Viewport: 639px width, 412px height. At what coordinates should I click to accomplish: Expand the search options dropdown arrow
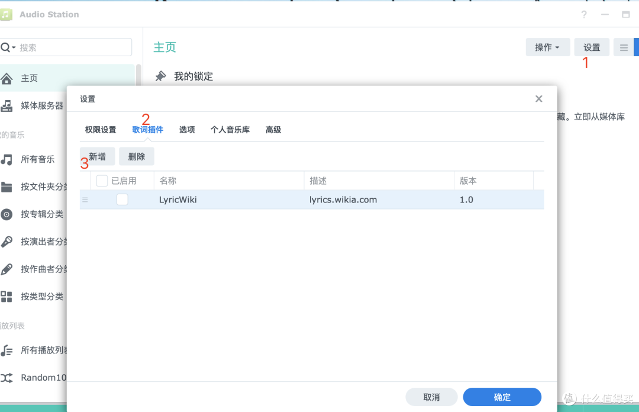pos(14,48)
